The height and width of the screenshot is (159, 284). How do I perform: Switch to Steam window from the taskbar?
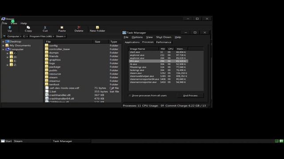(32, 141)
